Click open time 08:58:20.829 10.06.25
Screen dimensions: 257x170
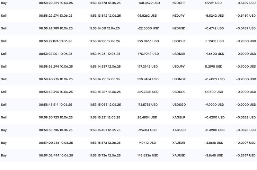tap(56, 3)
